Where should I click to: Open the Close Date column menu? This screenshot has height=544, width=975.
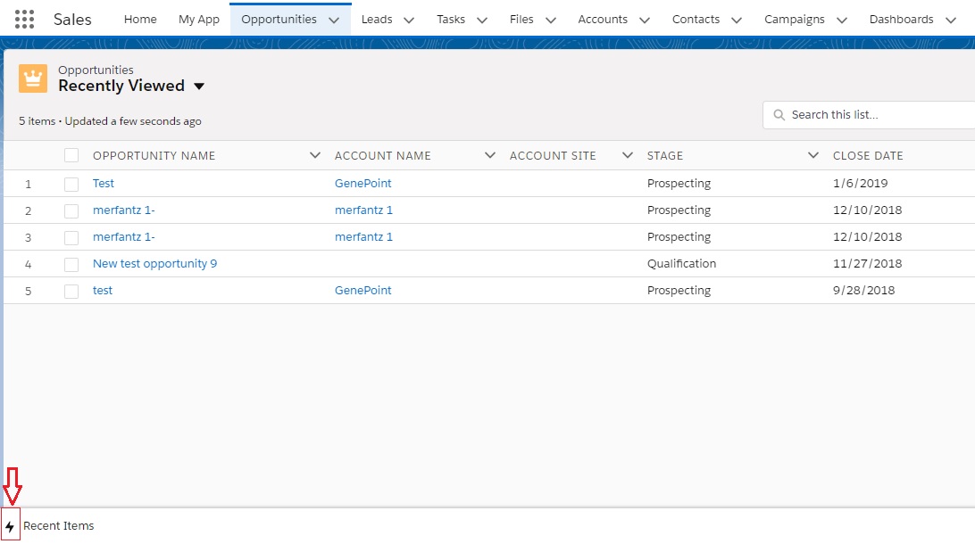(x=970, y=154)
